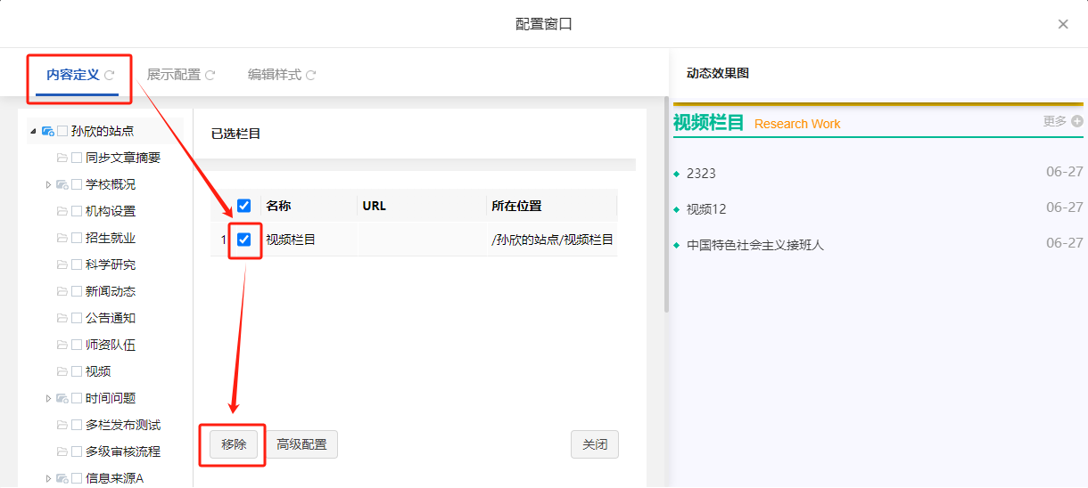Click the 孙欣的站点 site icon
This screenshot has width=1088, height=488.
48,131
